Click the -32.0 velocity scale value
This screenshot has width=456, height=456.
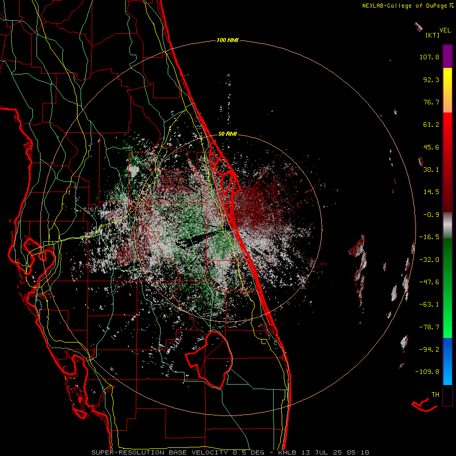429,260
